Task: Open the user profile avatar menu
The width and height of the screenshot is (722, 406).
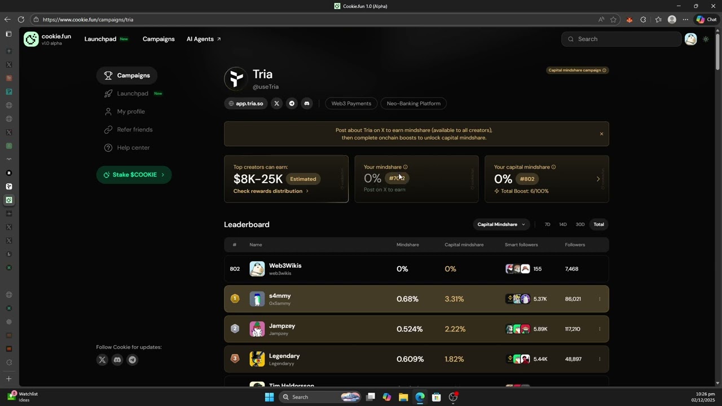Action: coord(690,39)
